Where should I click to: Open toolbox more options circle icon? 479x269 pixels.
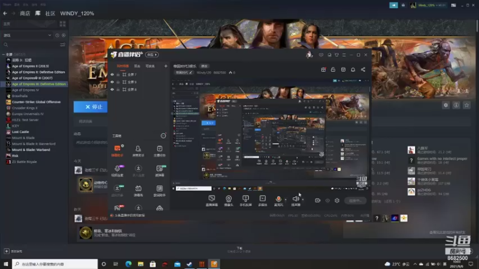(163, 136)
